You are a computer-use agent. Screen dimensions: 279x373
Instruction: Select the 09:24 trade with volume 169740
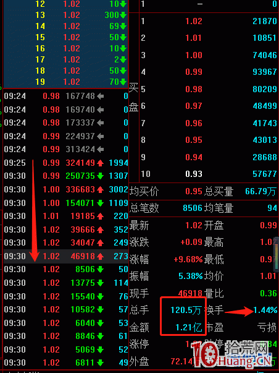tap(66, 109)
